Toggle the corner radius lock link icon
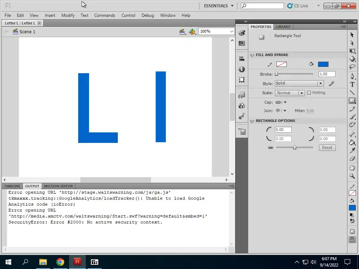Screen dimensions: 359x269 pos(271,148)
